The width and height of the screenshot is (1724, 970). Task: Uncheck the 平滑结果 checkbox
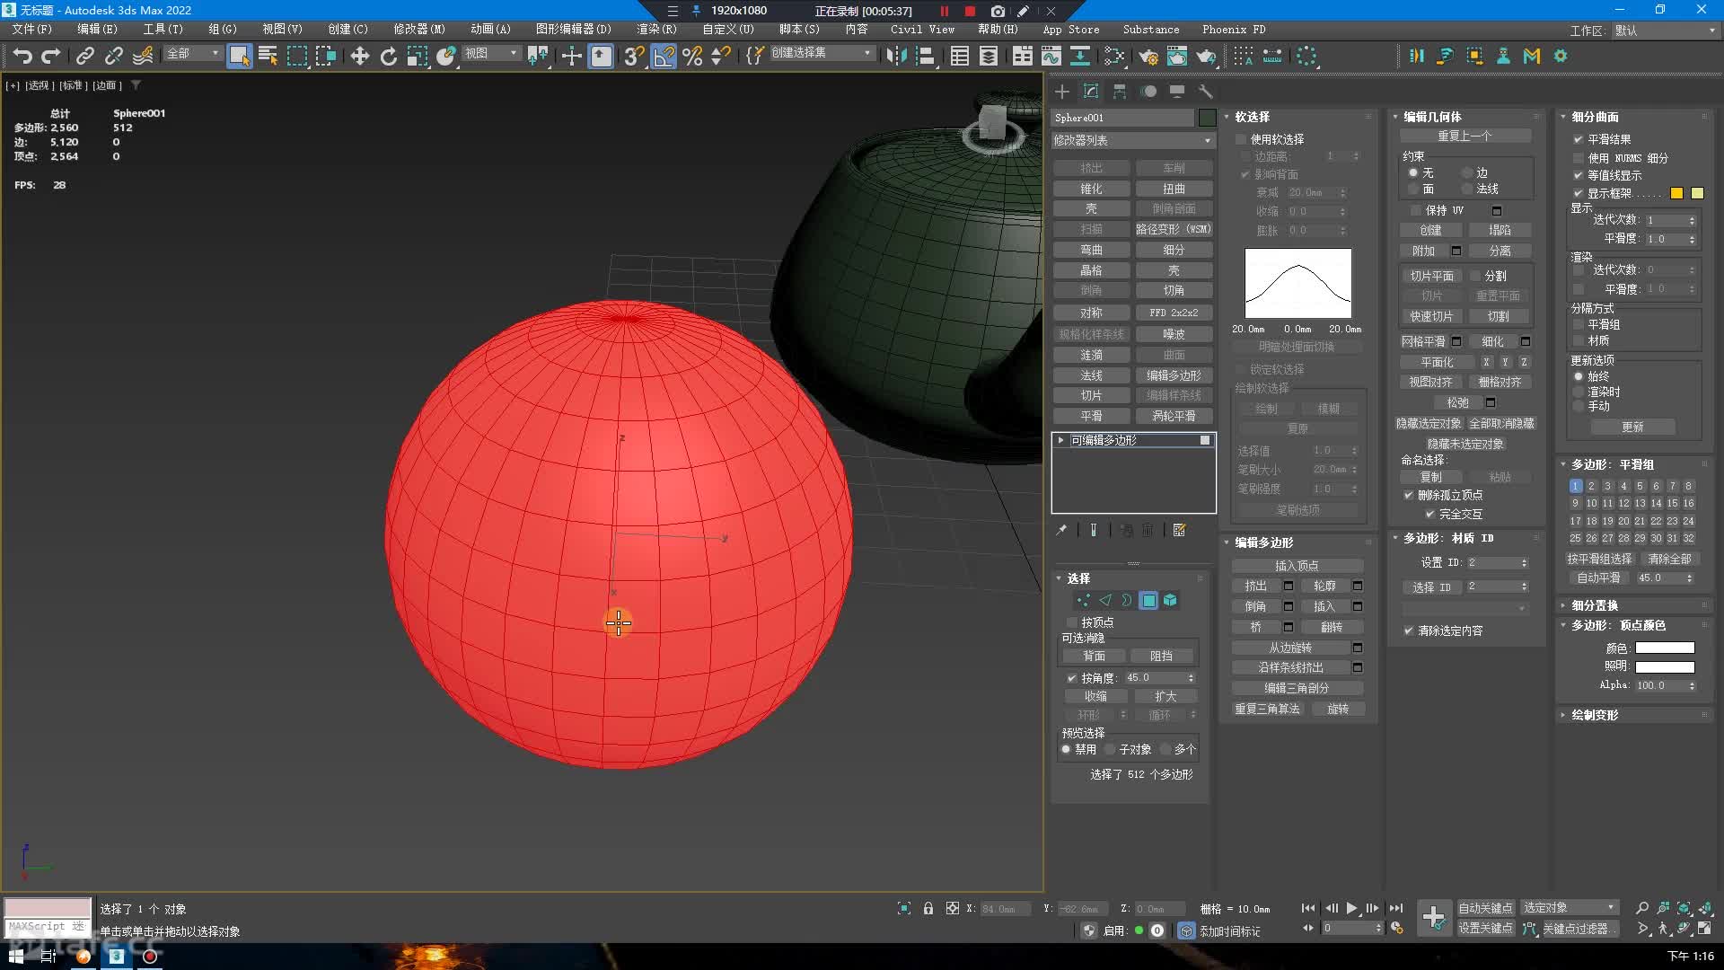[1578, 139]
